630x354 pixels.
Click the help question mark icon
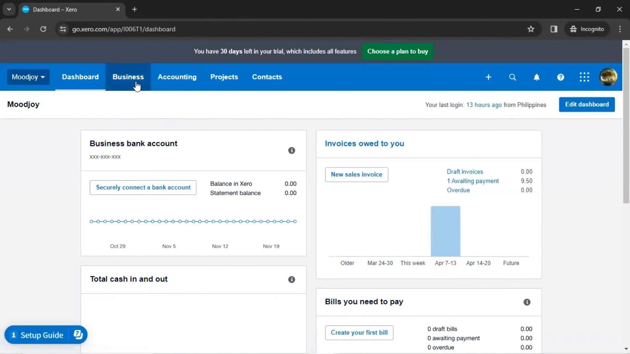tap(560, 77)
